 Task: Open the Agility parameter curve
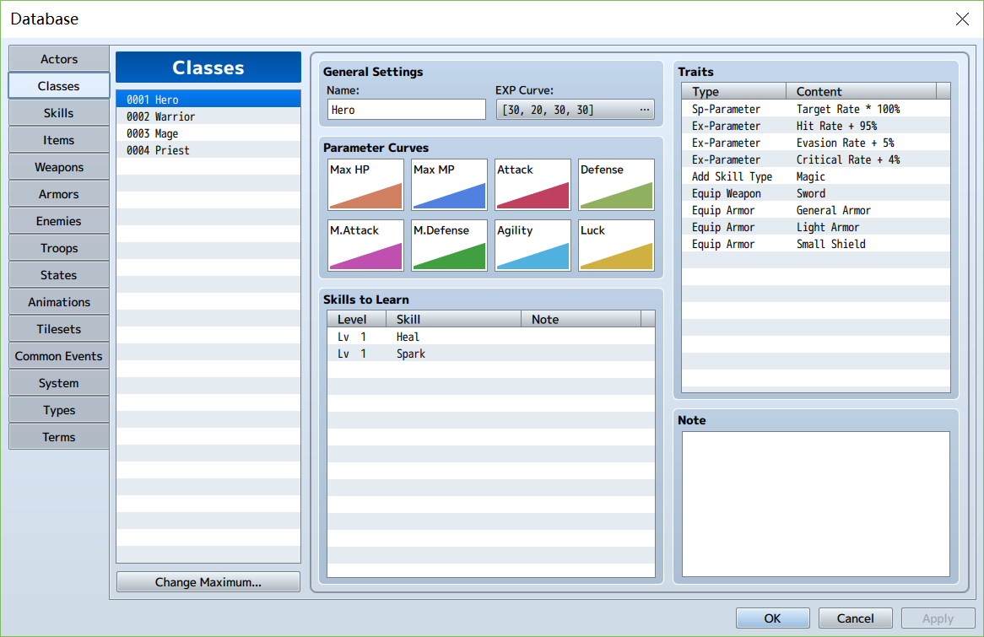coord(533,246)
